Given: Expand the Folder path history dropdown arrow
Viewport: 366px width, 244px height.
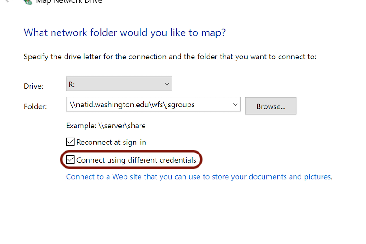Looking at the screenshot, I should [235, 104].
